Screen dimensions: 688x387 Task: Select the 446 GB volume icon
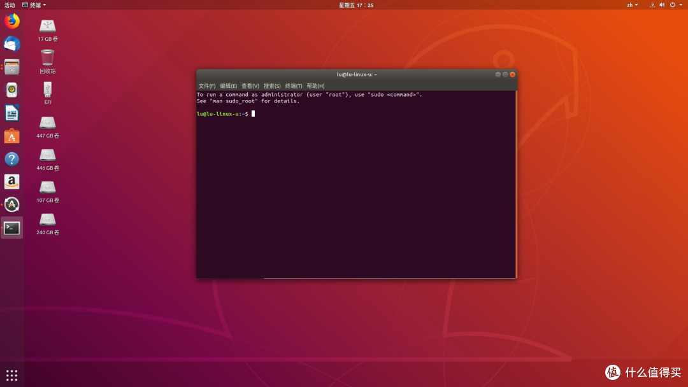coord(47,159)
